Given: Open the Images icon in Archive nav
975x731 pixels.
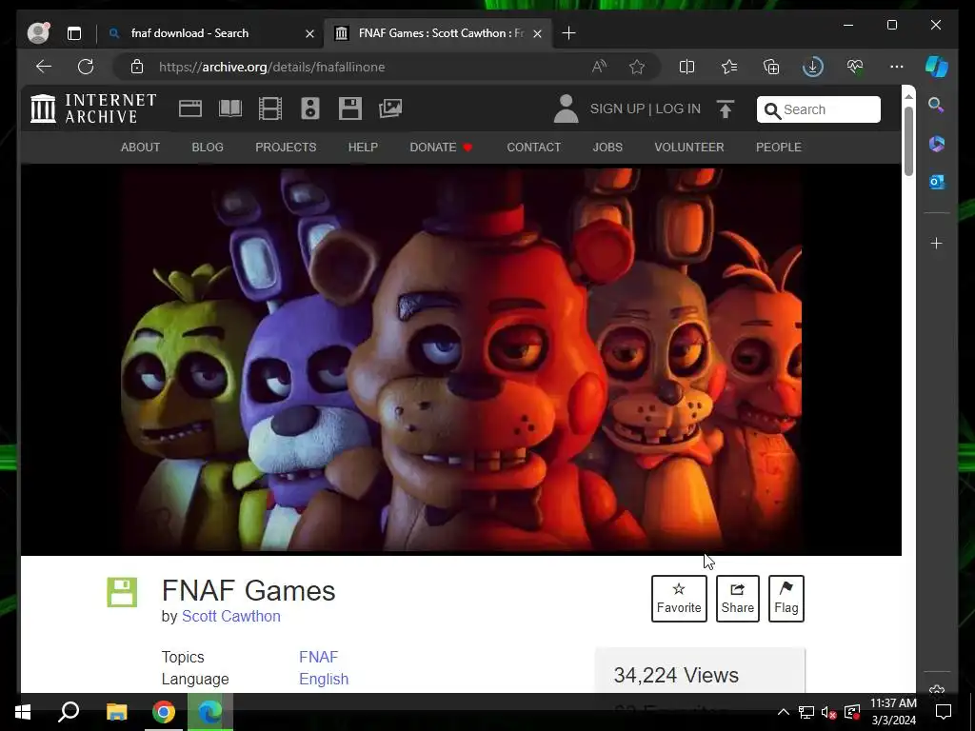Looking at the screenshot, I should [390, 109].
